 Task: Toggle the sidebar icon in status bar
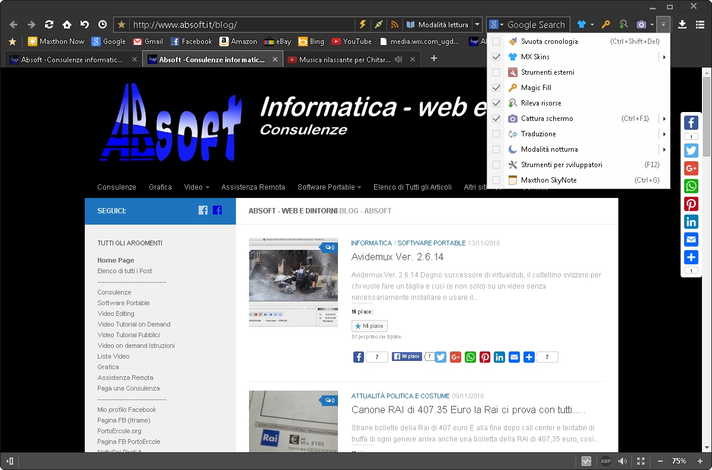coord(10,461)
